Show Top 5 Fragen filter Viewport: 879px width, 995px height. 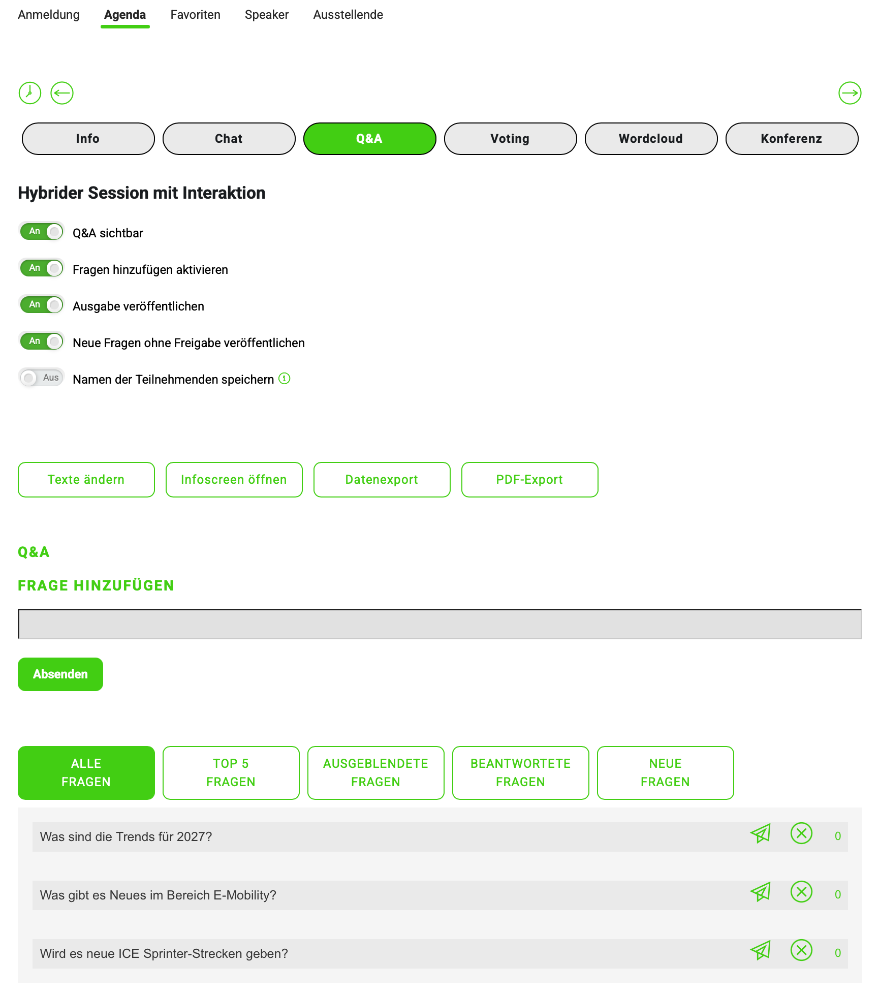(231, 773)
